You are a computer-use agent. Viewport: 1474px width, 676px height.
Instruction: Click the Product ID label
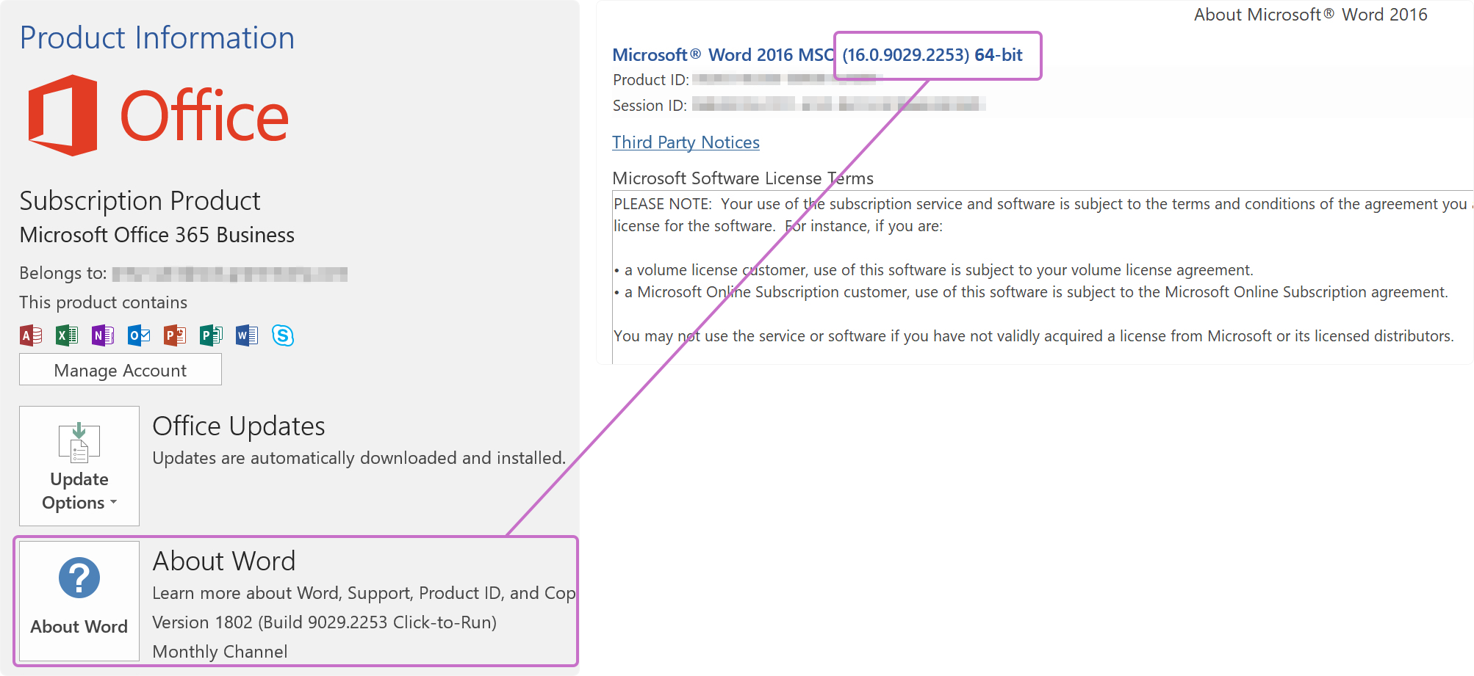coord(651,80)
